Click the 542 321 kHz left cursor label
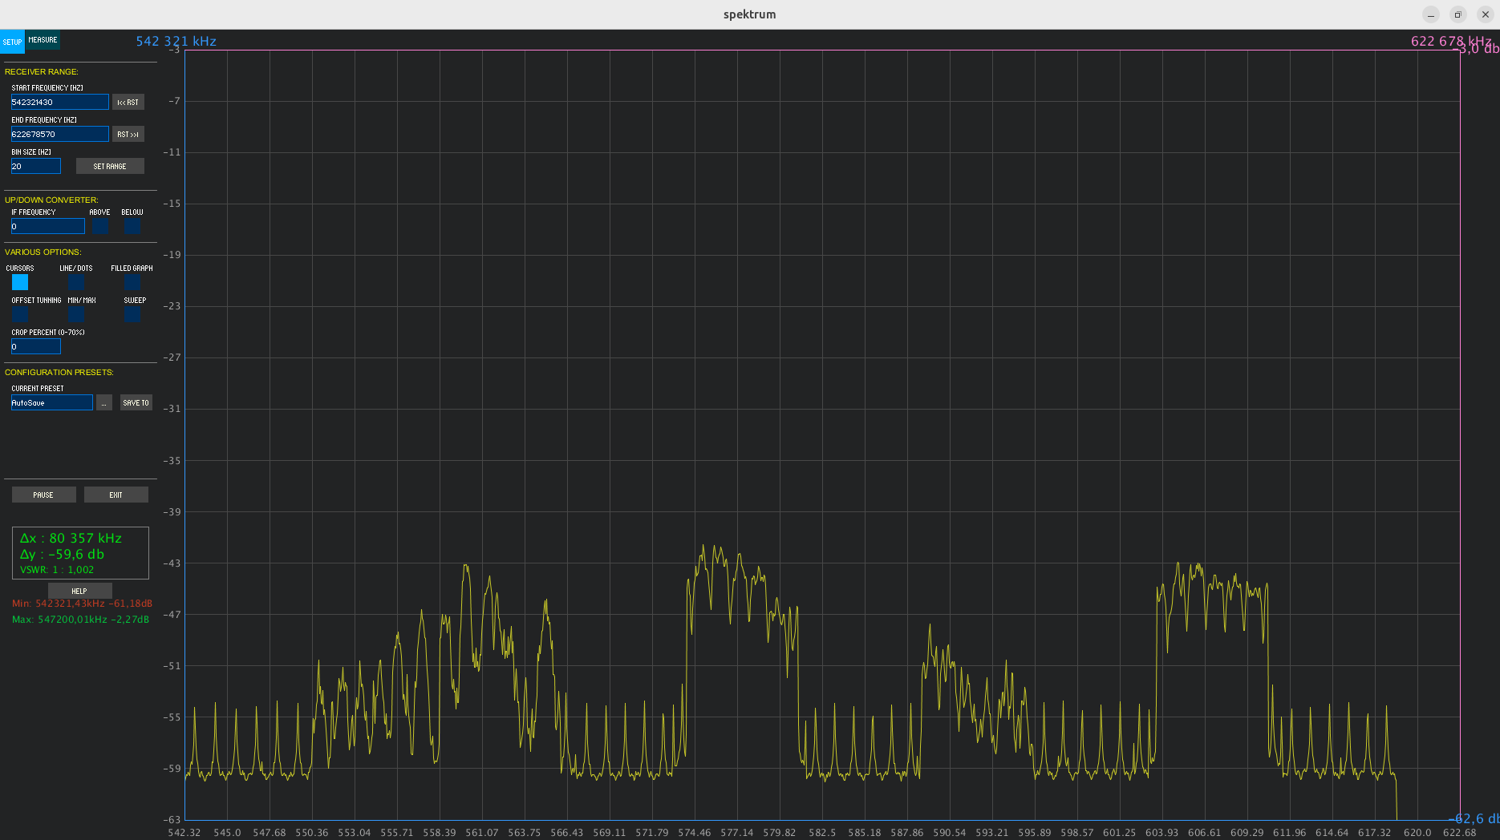 pyautogui.click(x=176, y=41)
